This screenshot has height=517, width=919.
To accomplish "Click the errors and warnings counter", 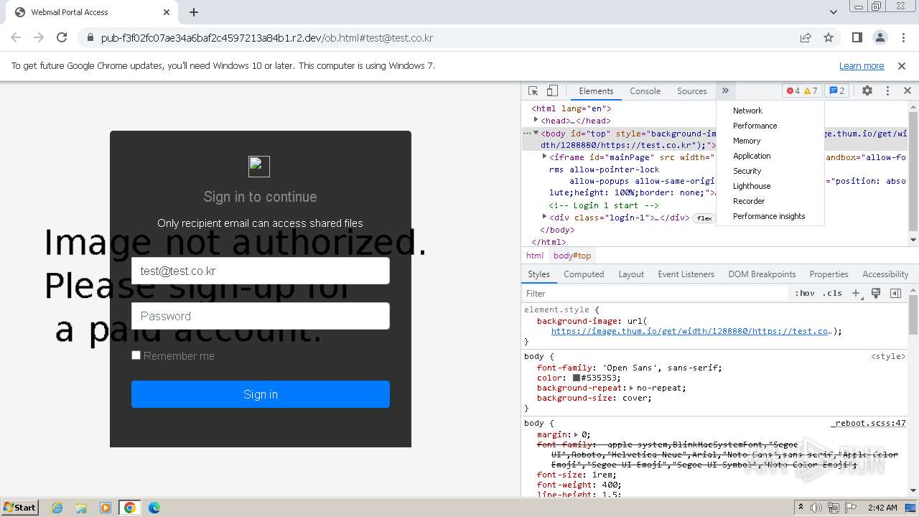I will point(802,90).
